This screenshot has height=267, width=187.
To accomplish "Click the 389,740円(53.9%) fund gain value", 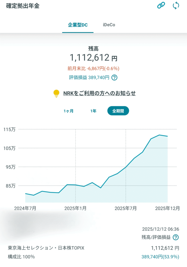I will click(160, 257).
